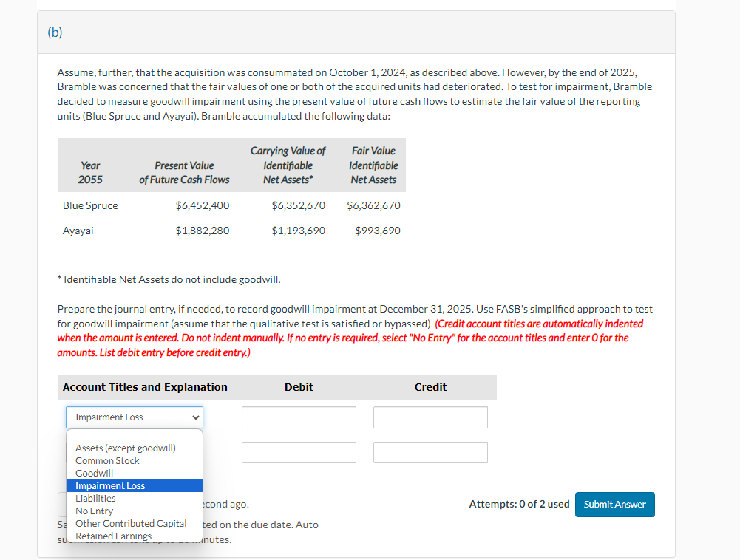The height and width of the screenshot is (560, 740).
Task: Click Ayayai carrying value $1,193,690
Action: pyautogui.click(x=298, y=231)
